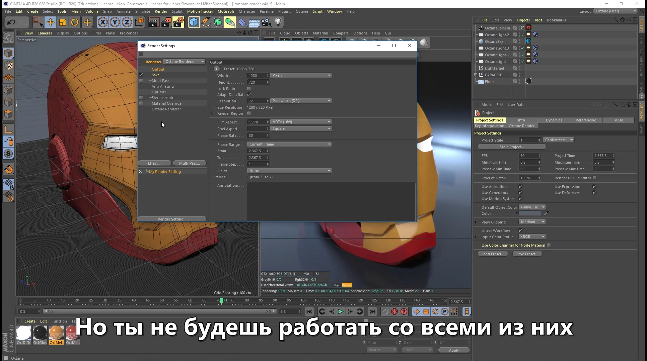Image resolution: width=647 pixels, height=361 pixels.
Task: Toggle X axis lock icon
Action: tap(103, 22)
